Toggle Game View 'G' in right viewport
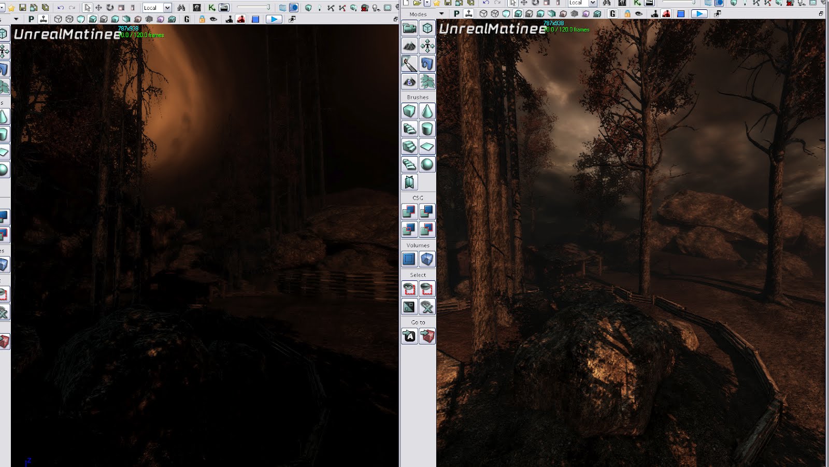829x467 pixels. (613, 14)
